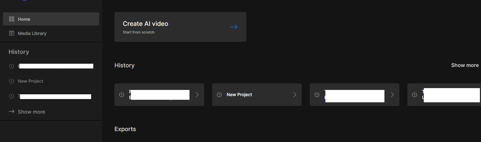Click the Home grid icon in sidebar
Image resolution: width=481 pixels, height=142 pixels.
[x=12, y=19]
